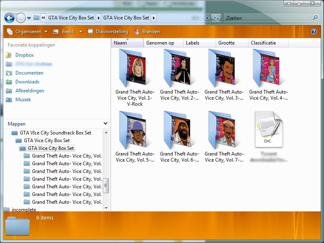Select the Vice City Vol. 7 folder
The height and width of the screenshot is (243, 324).
click(x=224, y=137)
